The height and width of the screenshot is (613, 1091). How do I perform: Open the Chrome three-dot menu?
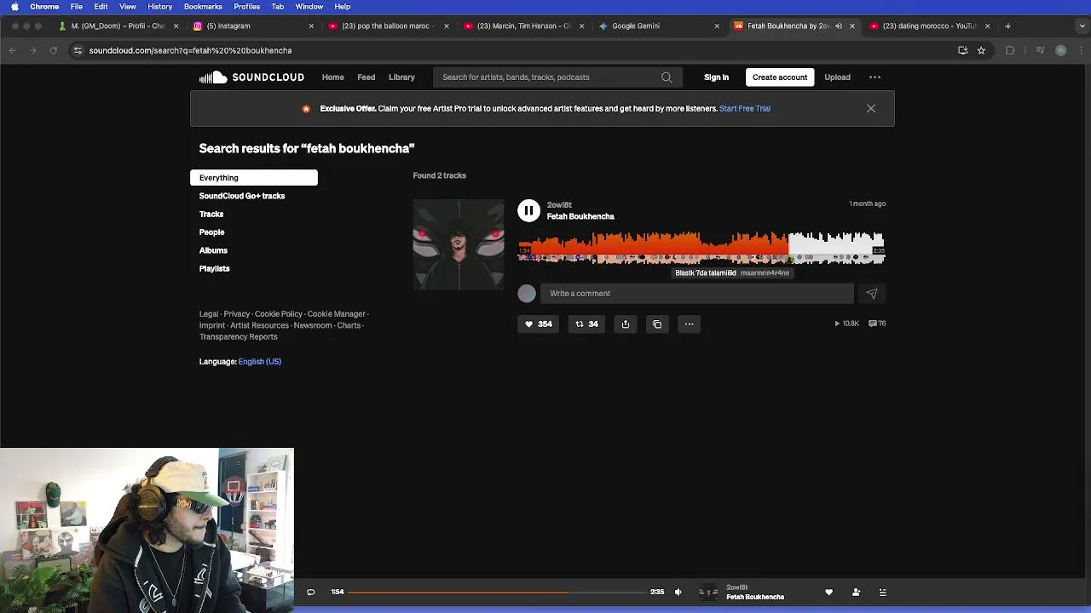point(1080,50)
